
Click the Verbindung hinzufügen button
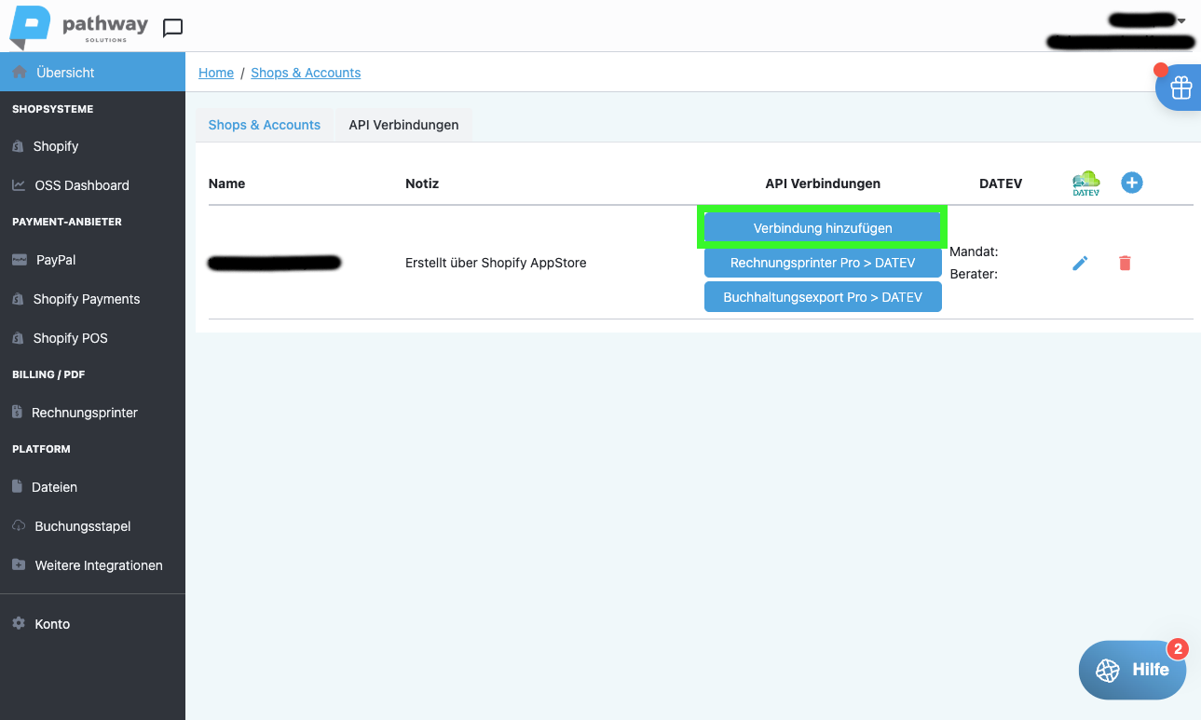[x=823, y=228]
